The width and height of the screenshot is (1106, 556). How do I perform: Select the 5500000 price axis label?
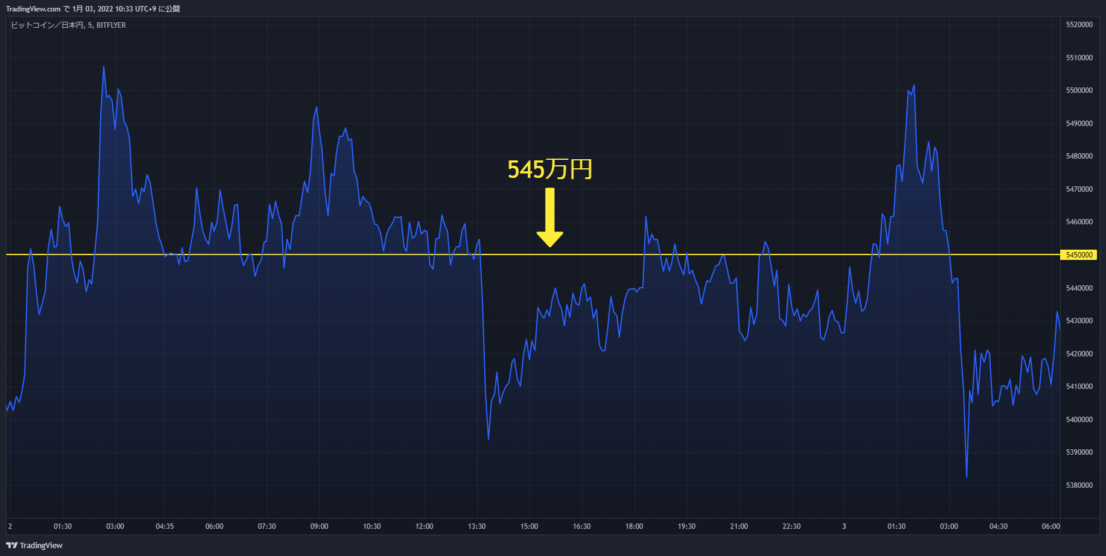tap(1079, 90)
